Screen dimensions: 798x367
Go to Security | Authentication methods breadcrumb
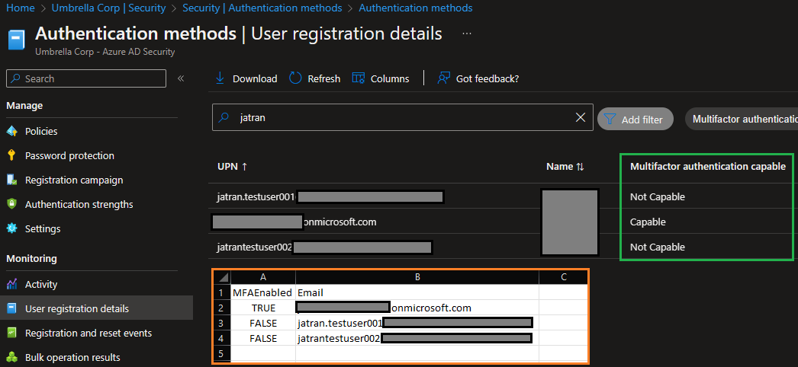tap(262, 8)
